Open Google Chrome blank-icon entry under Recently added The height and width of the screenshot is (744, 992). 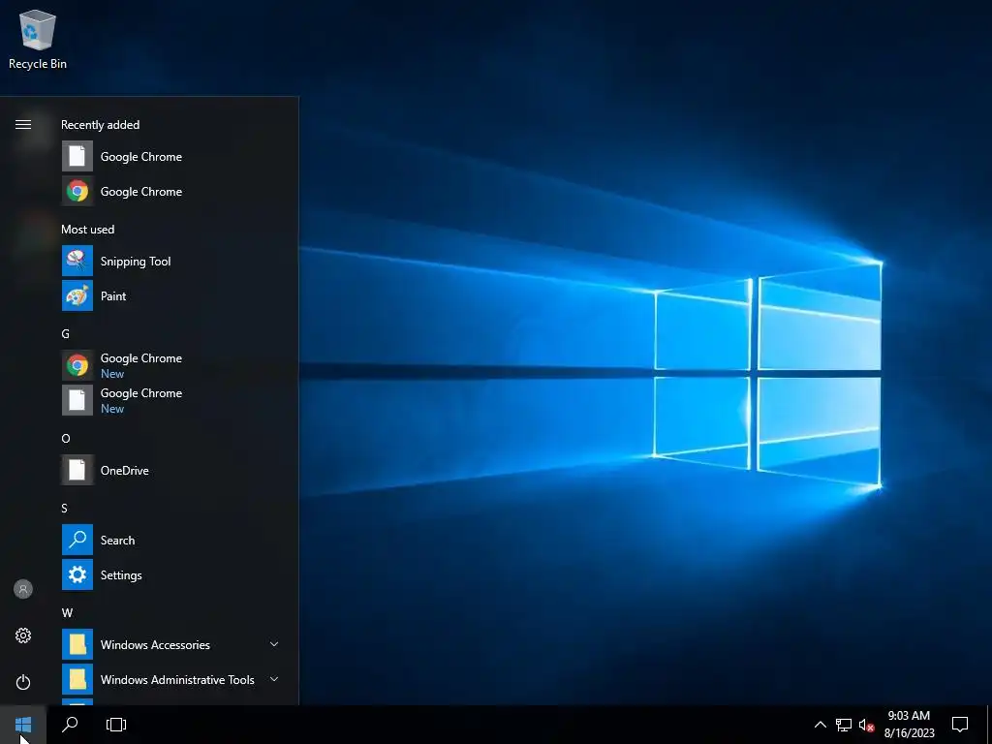[x=170, y=156]
